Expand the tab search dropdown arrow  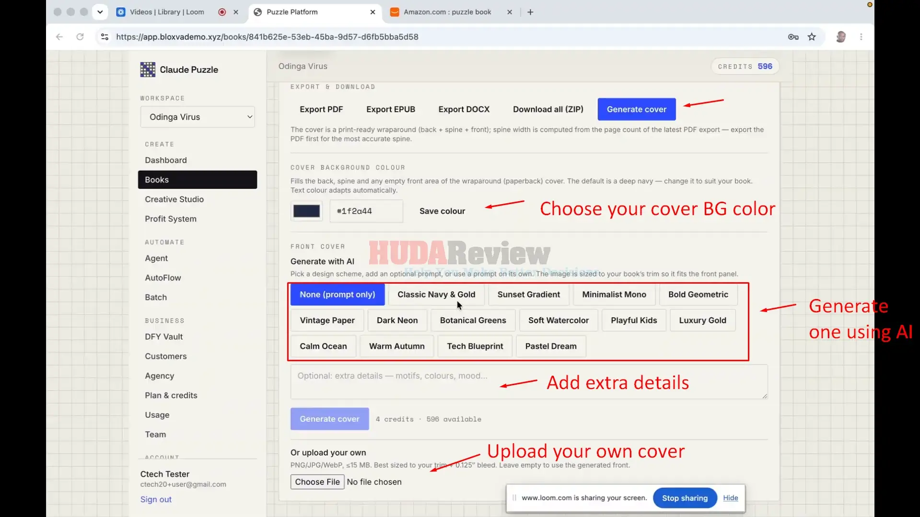coord(100,12)
